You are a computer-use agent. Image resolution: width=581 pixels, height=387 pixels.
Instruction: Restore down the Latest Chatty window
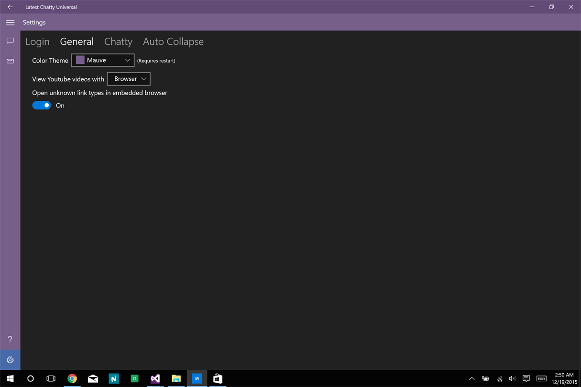pos(551,7)
